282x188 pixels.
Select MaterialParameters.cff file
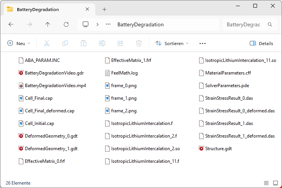225,73
